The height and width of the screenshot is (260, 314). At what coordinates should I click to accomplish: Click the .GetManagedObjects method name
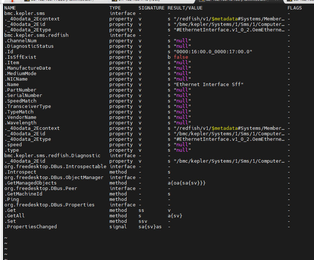[30, 183]
